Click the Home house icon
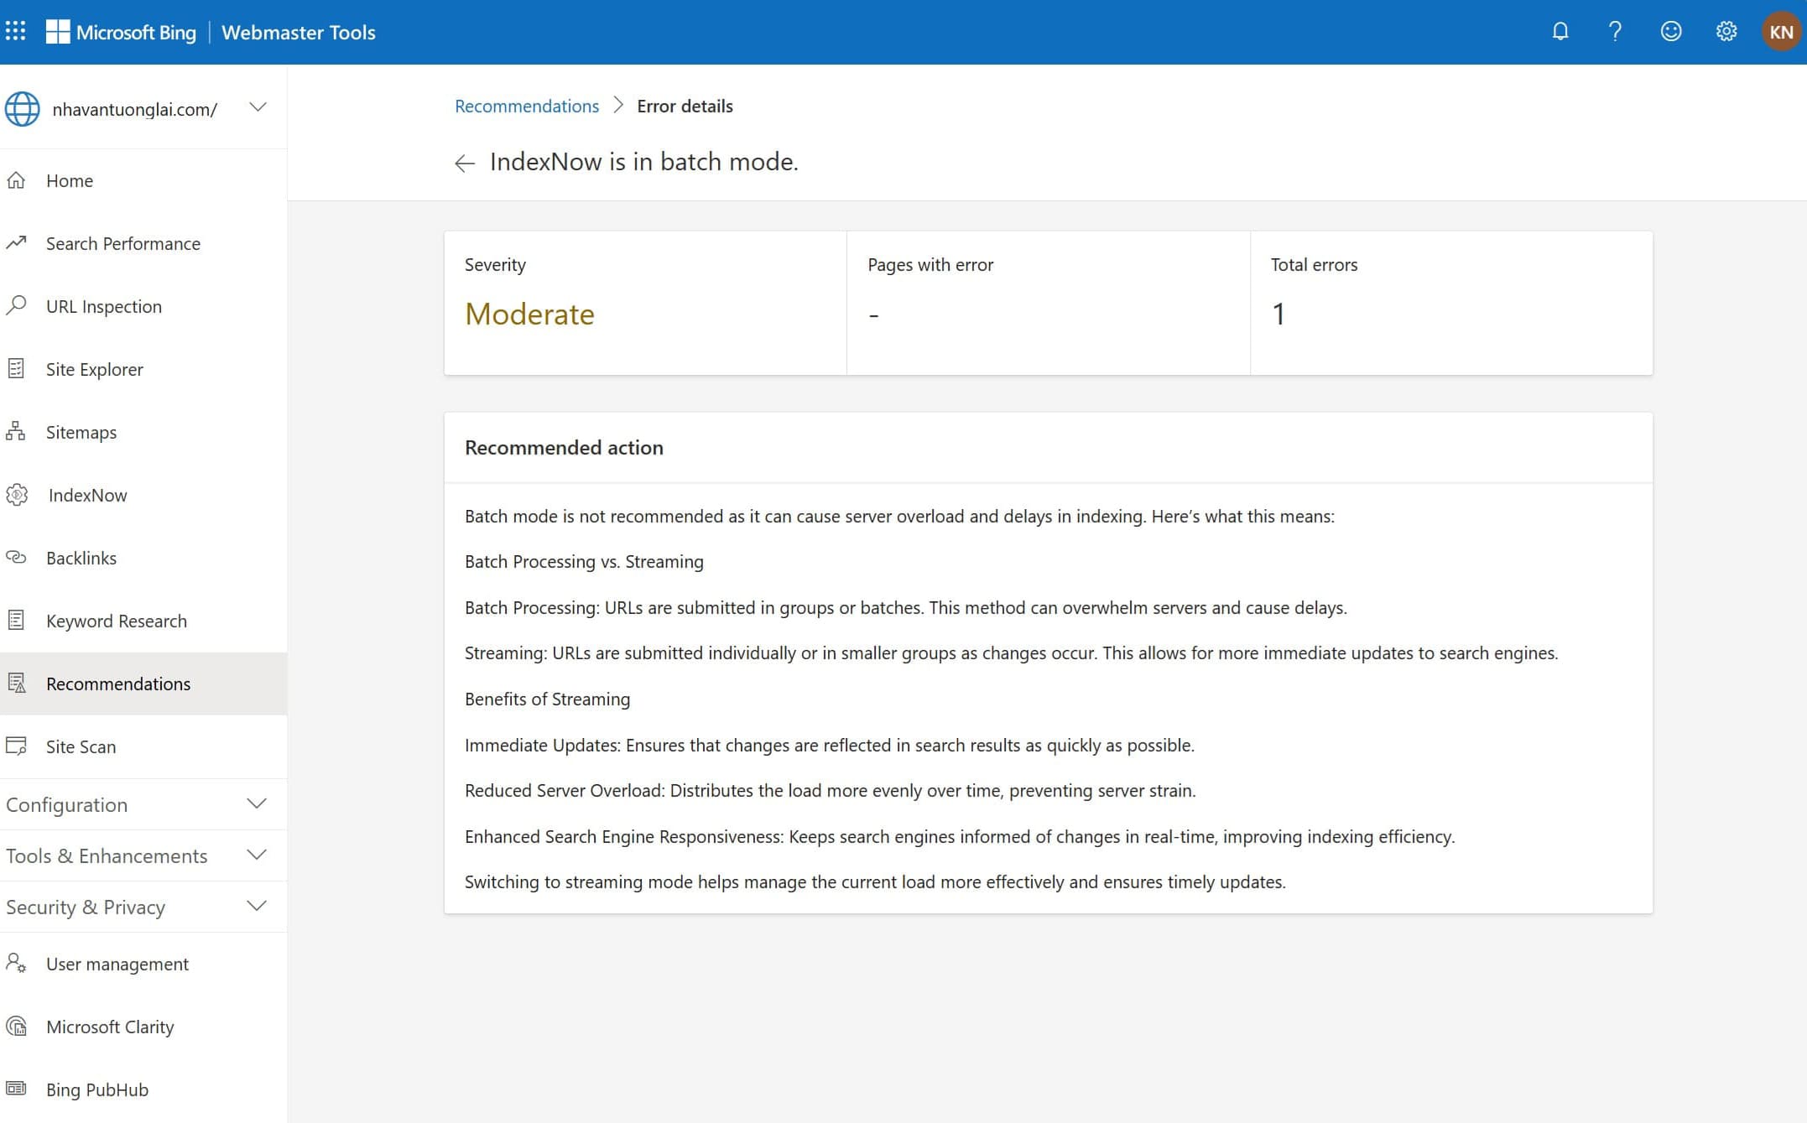Viewport: 1807px width, 1123px height. pos(16,180)
